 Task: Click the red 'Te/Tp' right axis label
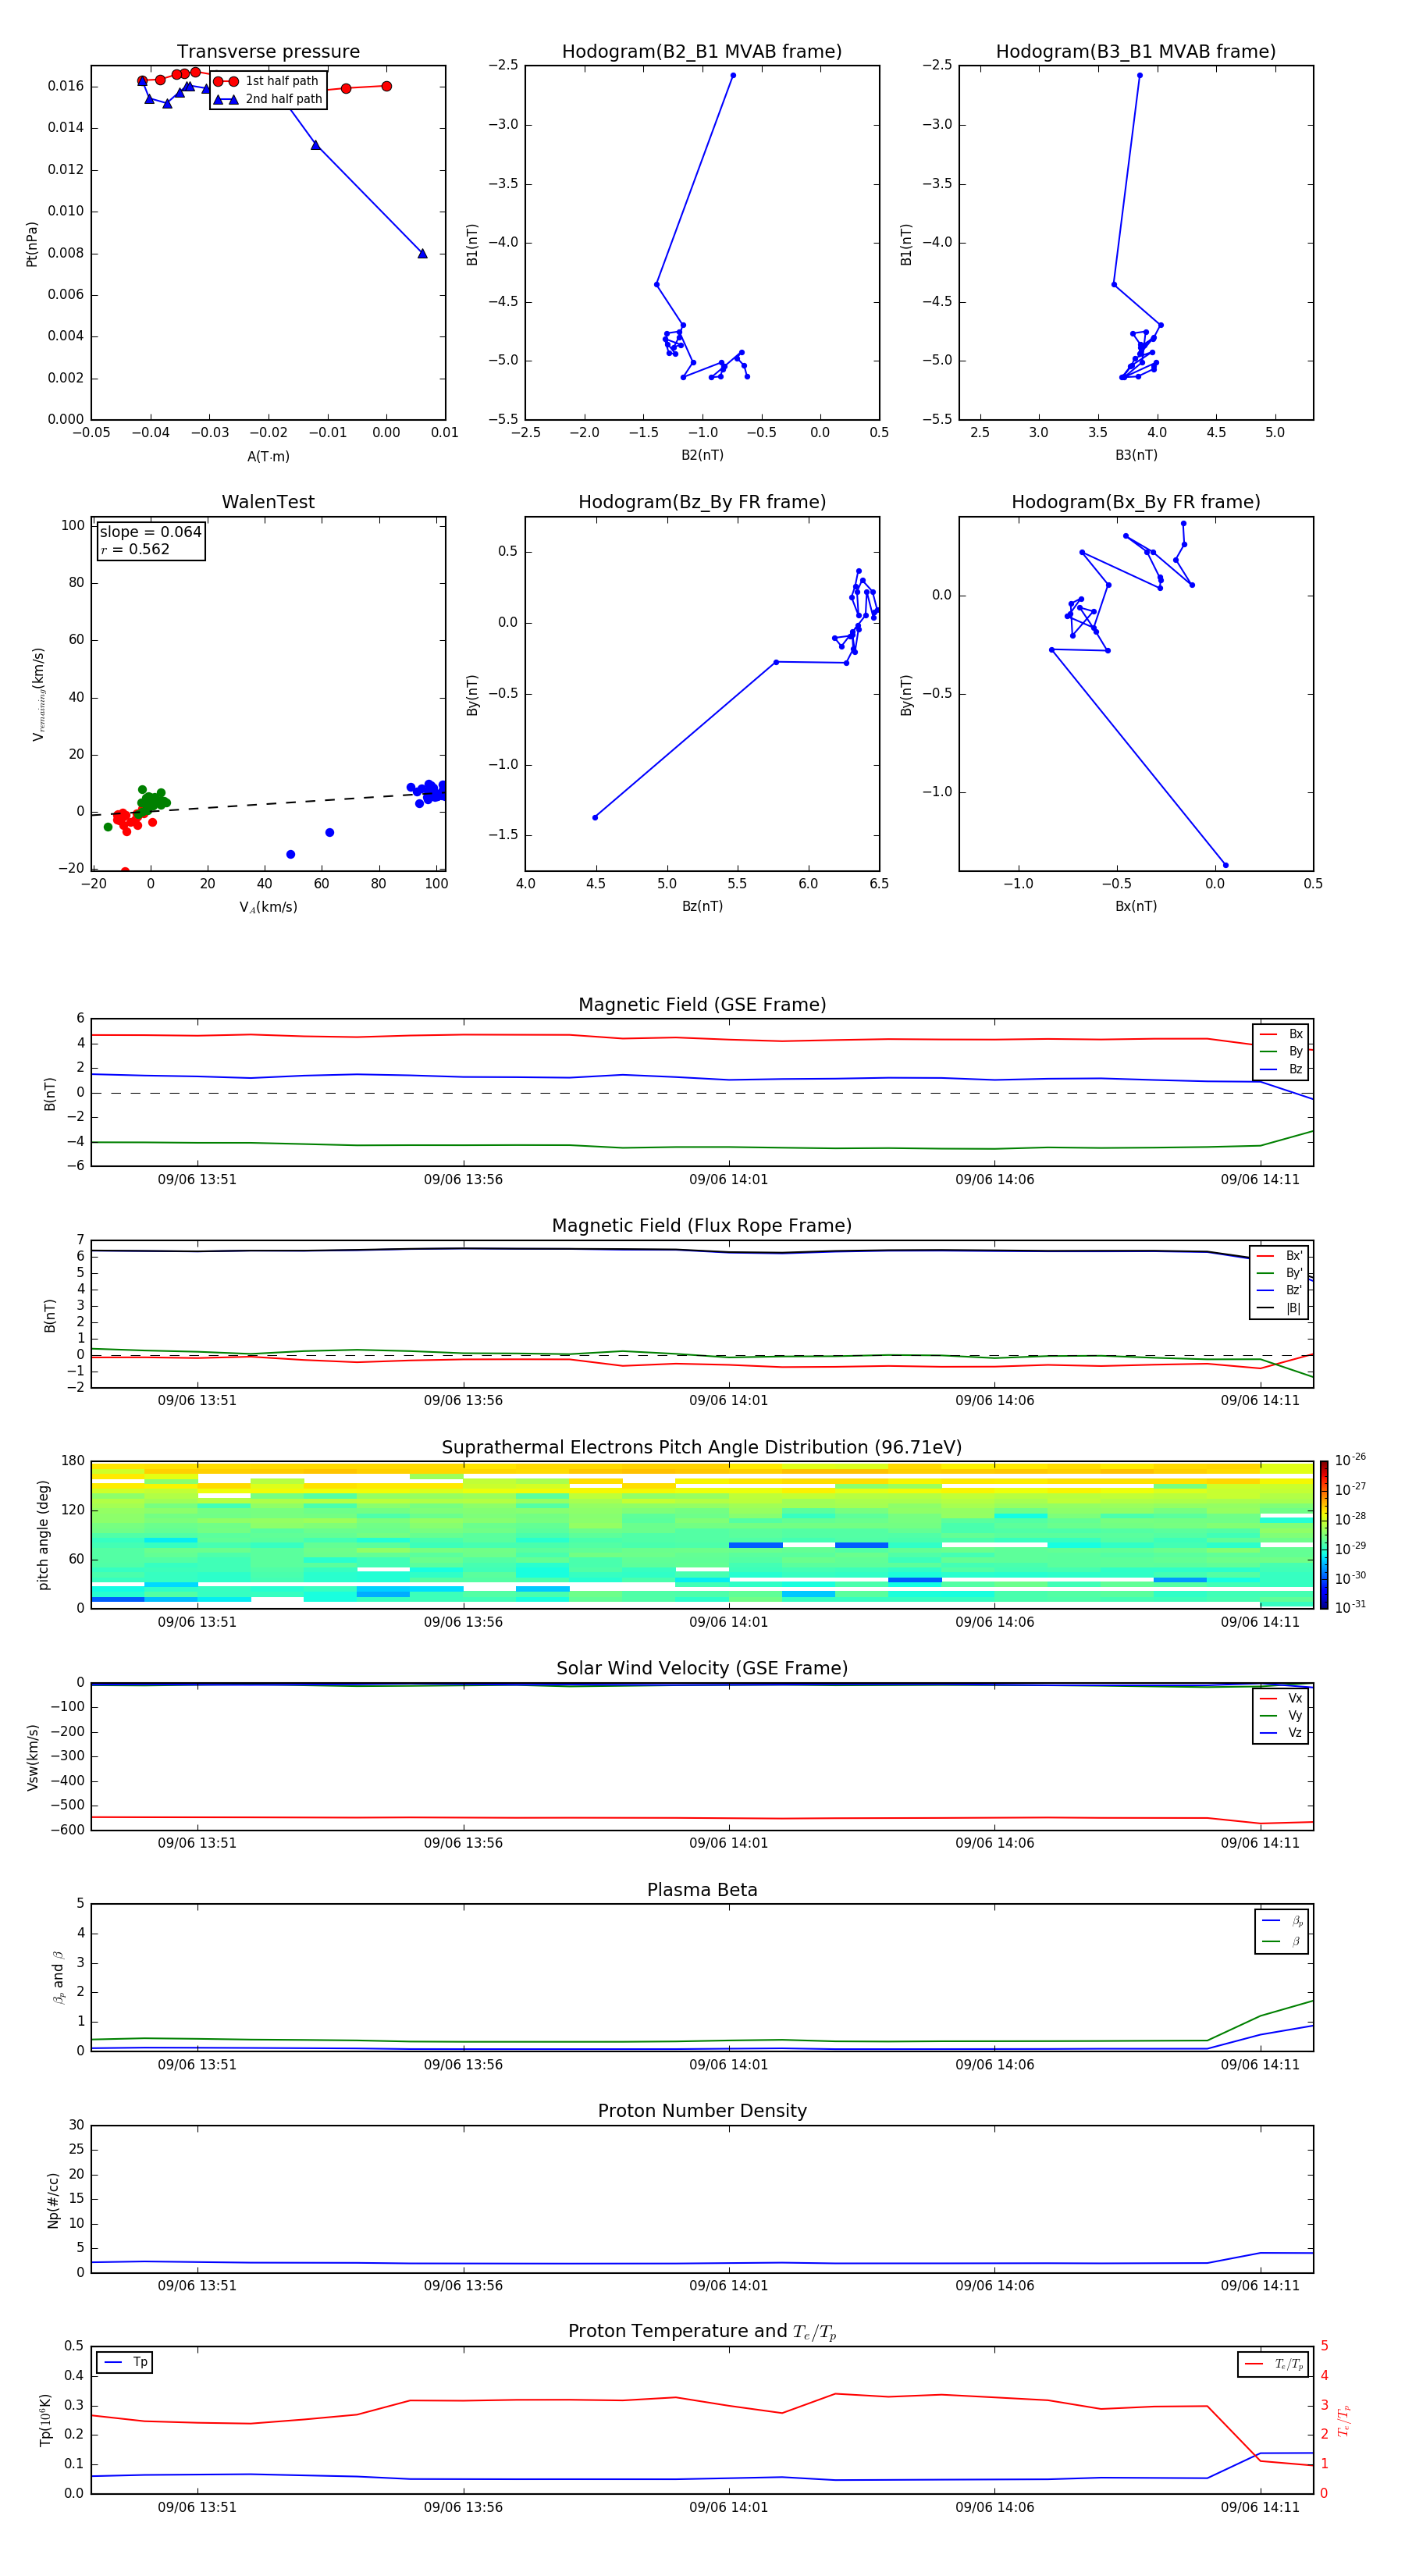[x=1343, y=2421]
